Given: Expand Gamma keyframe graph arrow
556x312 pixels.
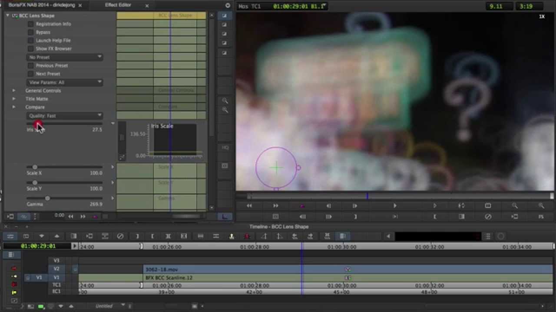Looking at the screenshot, I should [113, 198].
